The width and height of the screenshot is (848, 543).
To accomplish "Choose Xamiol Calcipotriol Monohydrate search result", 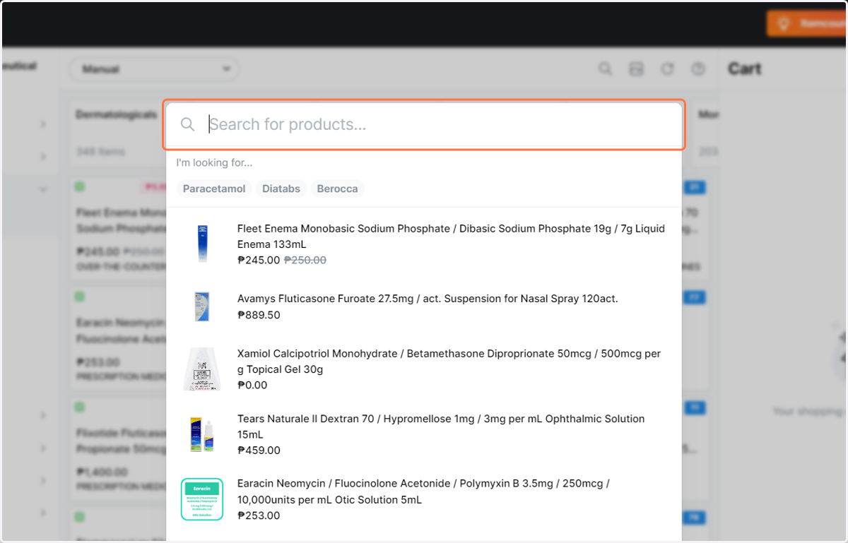I will coord(424,369).
